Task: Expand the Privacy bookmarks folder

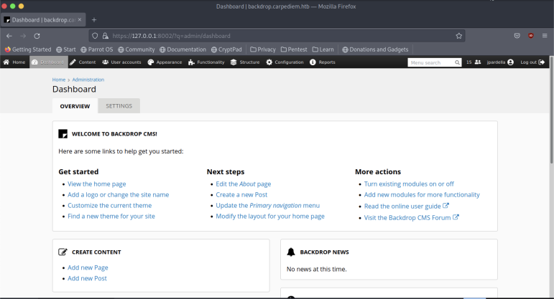Action: click(262, 49)
